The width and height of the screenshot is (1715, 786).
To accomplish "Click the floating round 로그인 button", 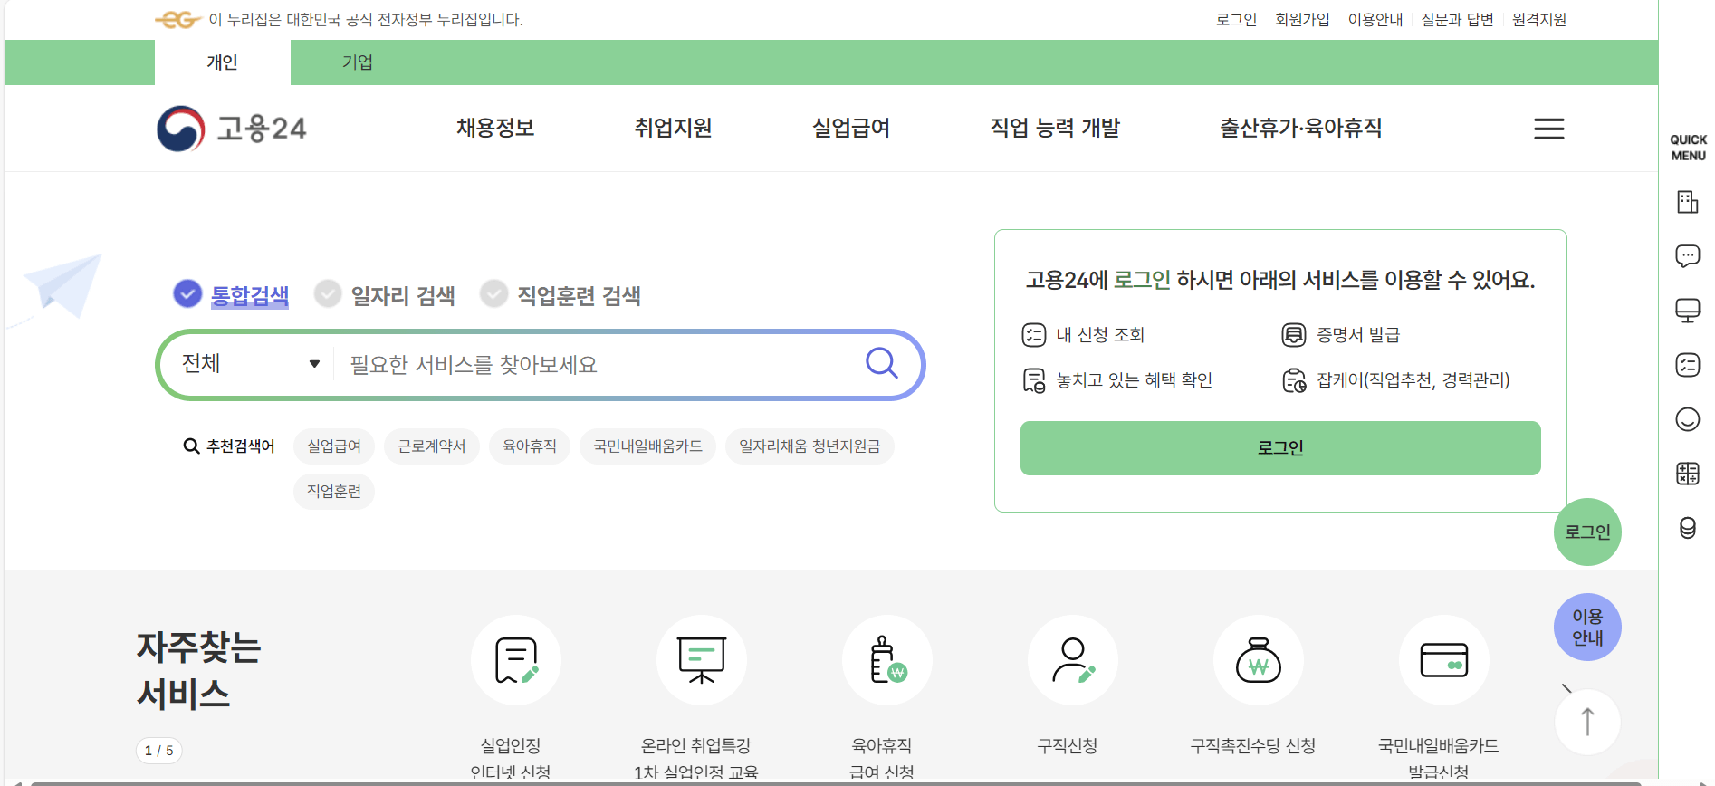I will [1587, 532].
